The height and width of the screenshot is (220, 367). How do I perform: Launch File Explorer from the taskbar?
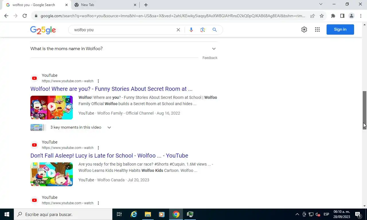[x=148, y=214]
